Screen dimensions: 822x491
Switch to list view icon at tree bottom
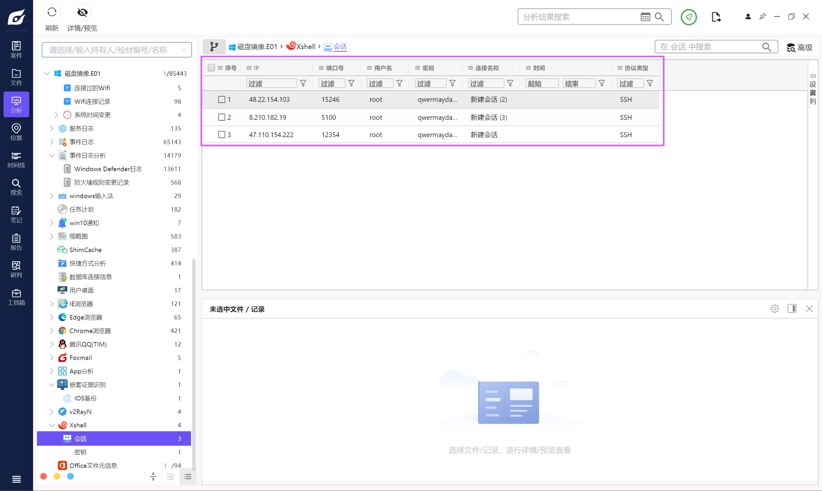[188, 476]
